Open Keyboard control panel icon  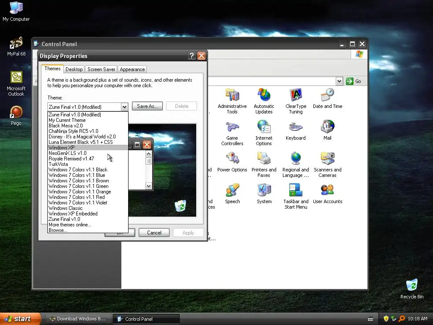point(296,130)
